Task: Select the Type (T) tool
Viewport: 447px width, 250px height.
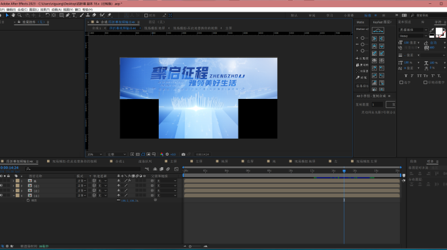Action: pos(74,16)
